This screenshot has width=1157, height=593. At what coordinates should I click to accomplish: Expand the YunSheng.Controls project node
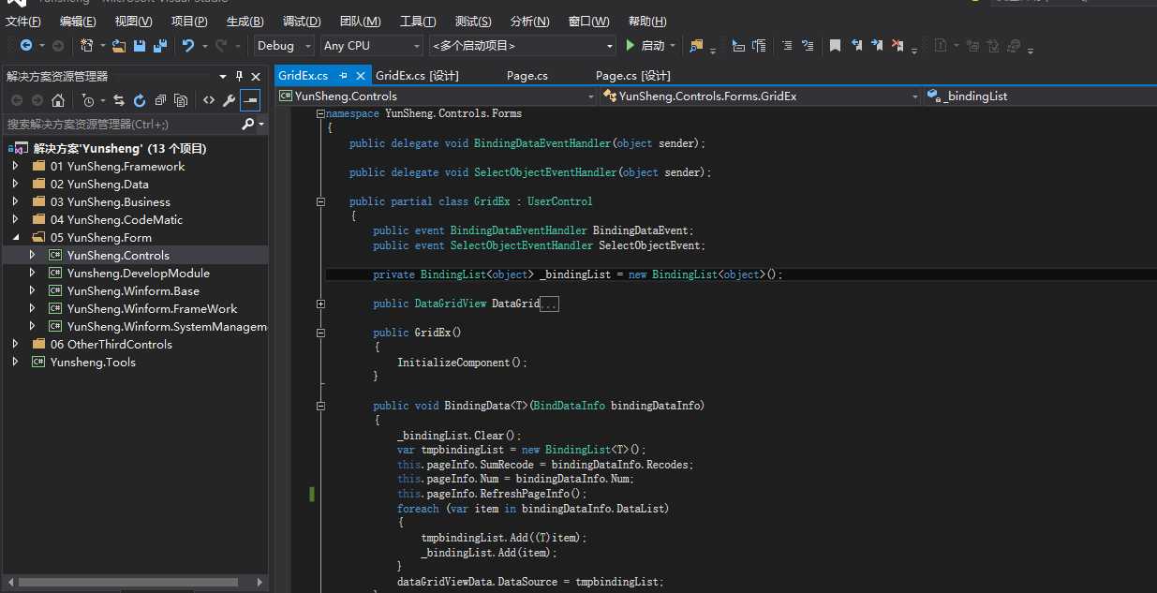[32, 255]
